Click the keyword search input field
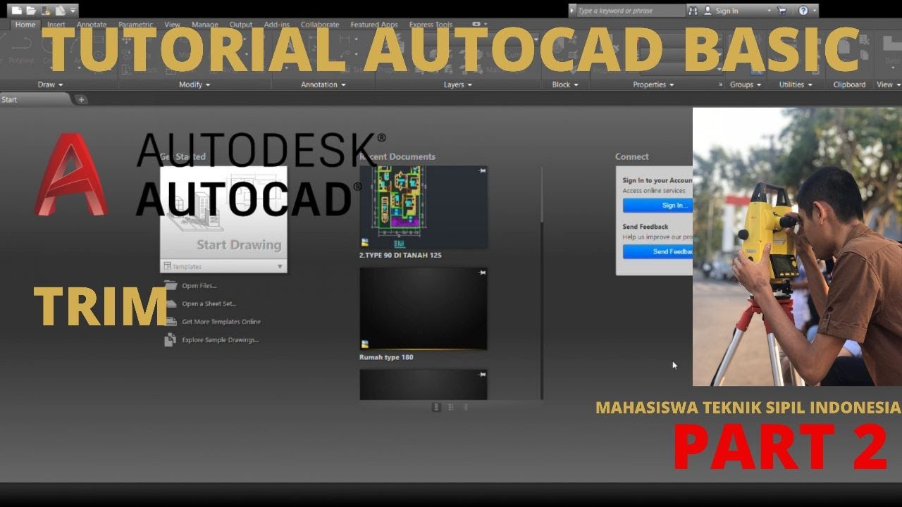This screenshot has width=902, height=507. click(630, 11)
